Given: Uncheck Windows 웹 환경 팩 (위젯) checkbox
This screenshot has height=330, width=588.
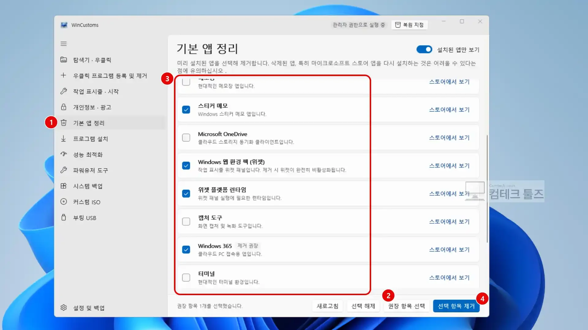Looking at the screenshot, I should 186,166.
